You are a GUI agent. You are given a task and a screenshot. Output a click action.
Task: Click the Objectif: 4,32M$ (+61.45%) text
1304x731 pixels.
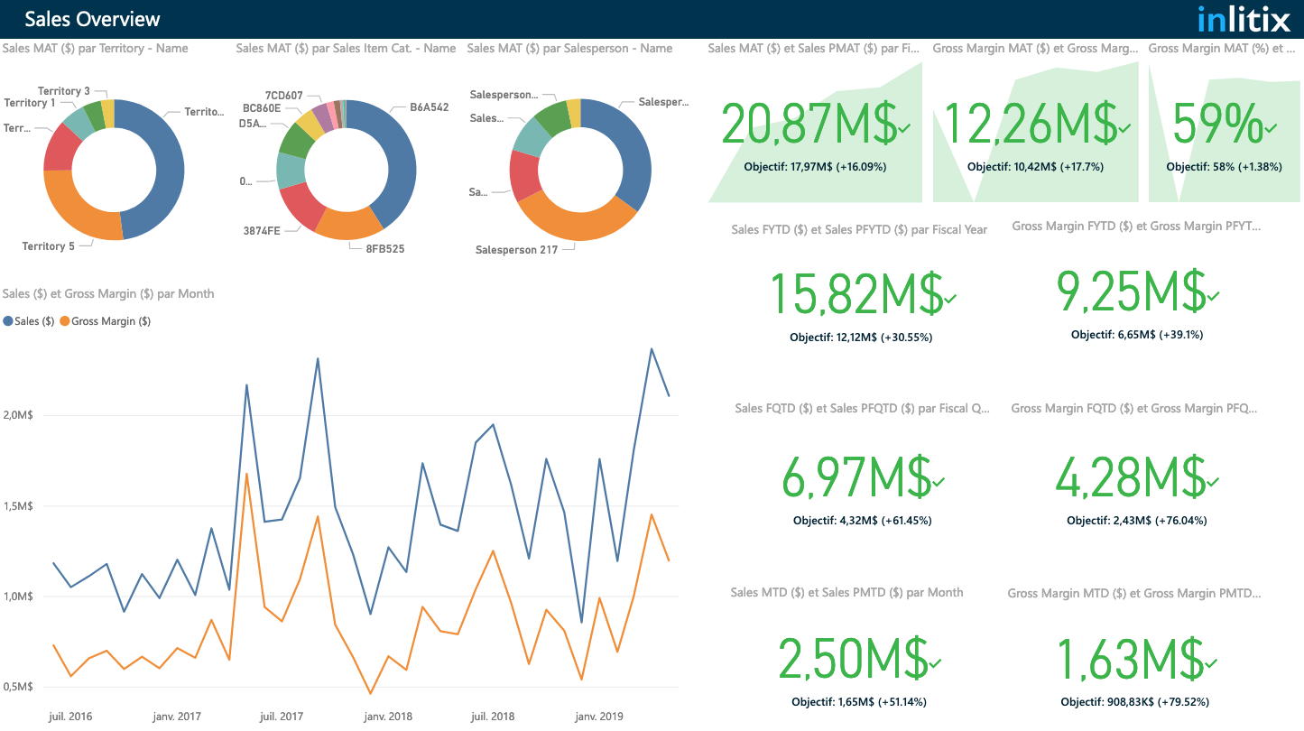coord(863,521)
